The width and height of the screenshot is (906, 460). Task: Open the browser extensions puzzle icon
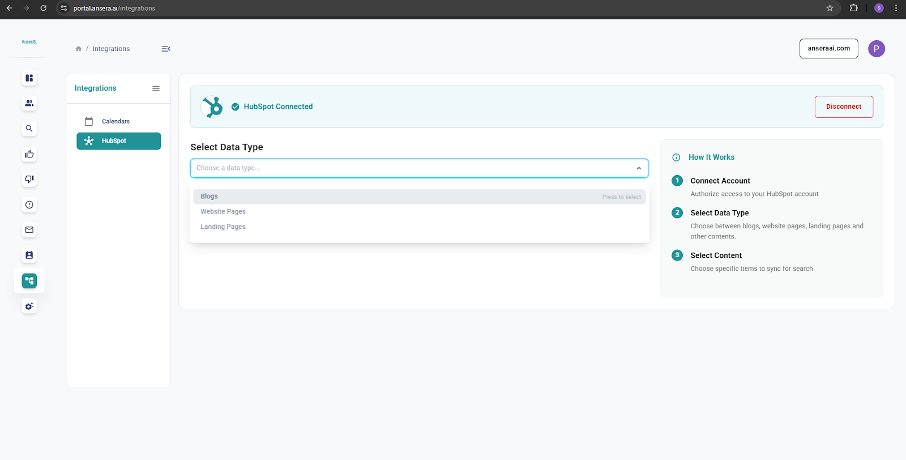[x=853, y=8]
